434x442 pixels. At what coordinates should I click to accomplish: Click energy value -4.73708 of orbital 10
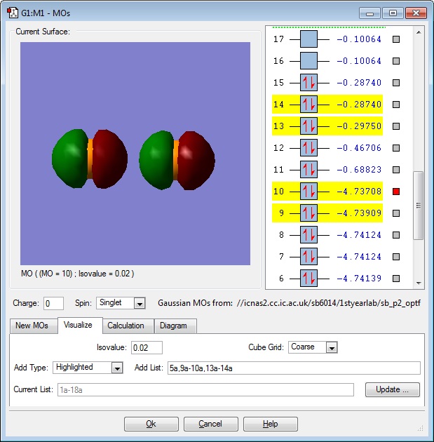(x=359, y=192)
